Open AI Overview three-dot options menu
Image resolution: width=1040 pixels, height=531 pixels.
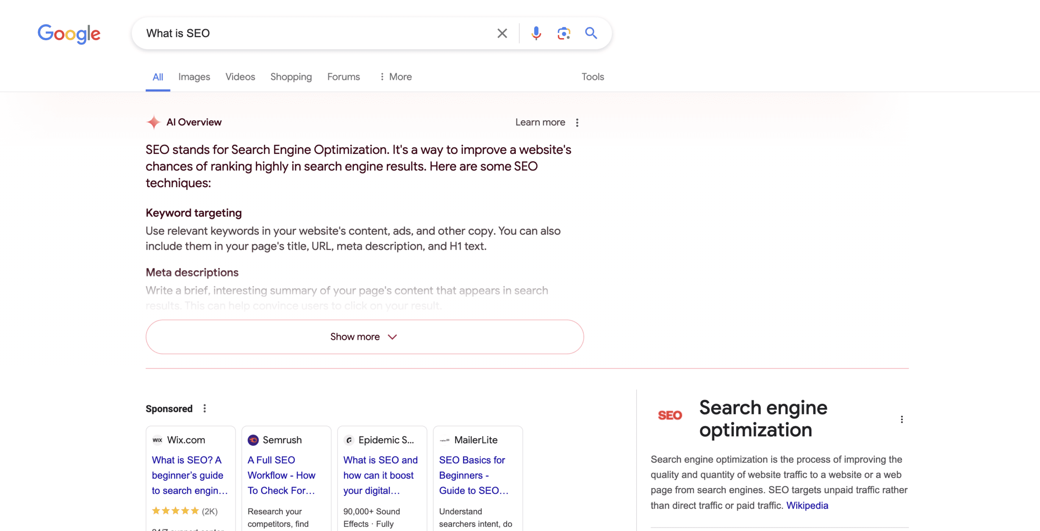(x=577, y=123)
